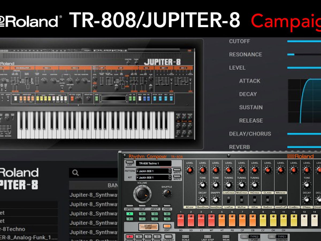This screenshot has width=321, height=241.
Task: Open the OPTION menu on TR-808
Action: (x=130, y=206)
